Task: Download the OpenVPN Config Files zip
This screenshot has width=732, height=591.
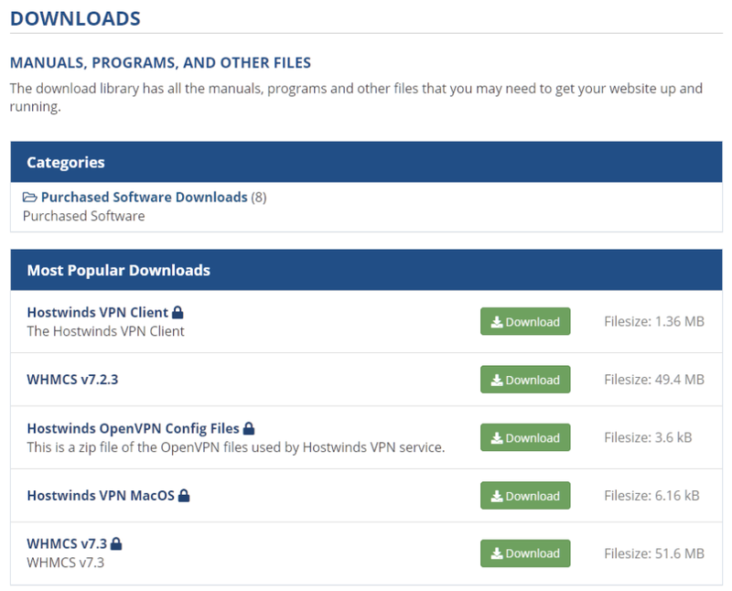Action: tap(525, 437)
